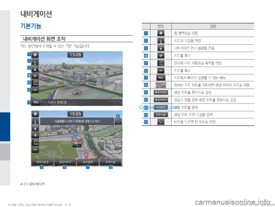Select the text 내비게이션 안내 음량을 조절

pyautogui.click(x=194, y=48)
